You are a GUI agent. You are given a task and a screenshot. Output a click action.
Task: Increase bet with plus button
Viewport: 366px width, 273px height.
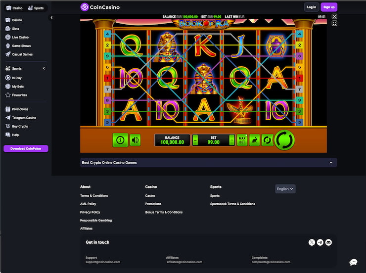point(231,140)
